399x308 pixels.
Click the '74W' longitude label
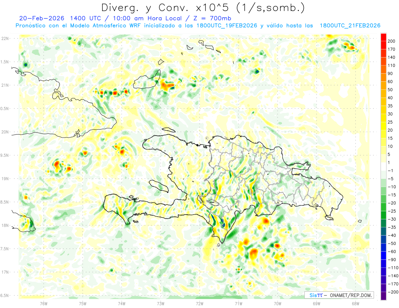(122, 303)
